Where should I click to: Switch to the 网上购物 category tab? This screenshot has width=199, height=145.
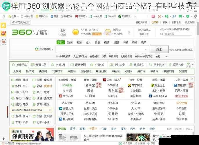156,65
